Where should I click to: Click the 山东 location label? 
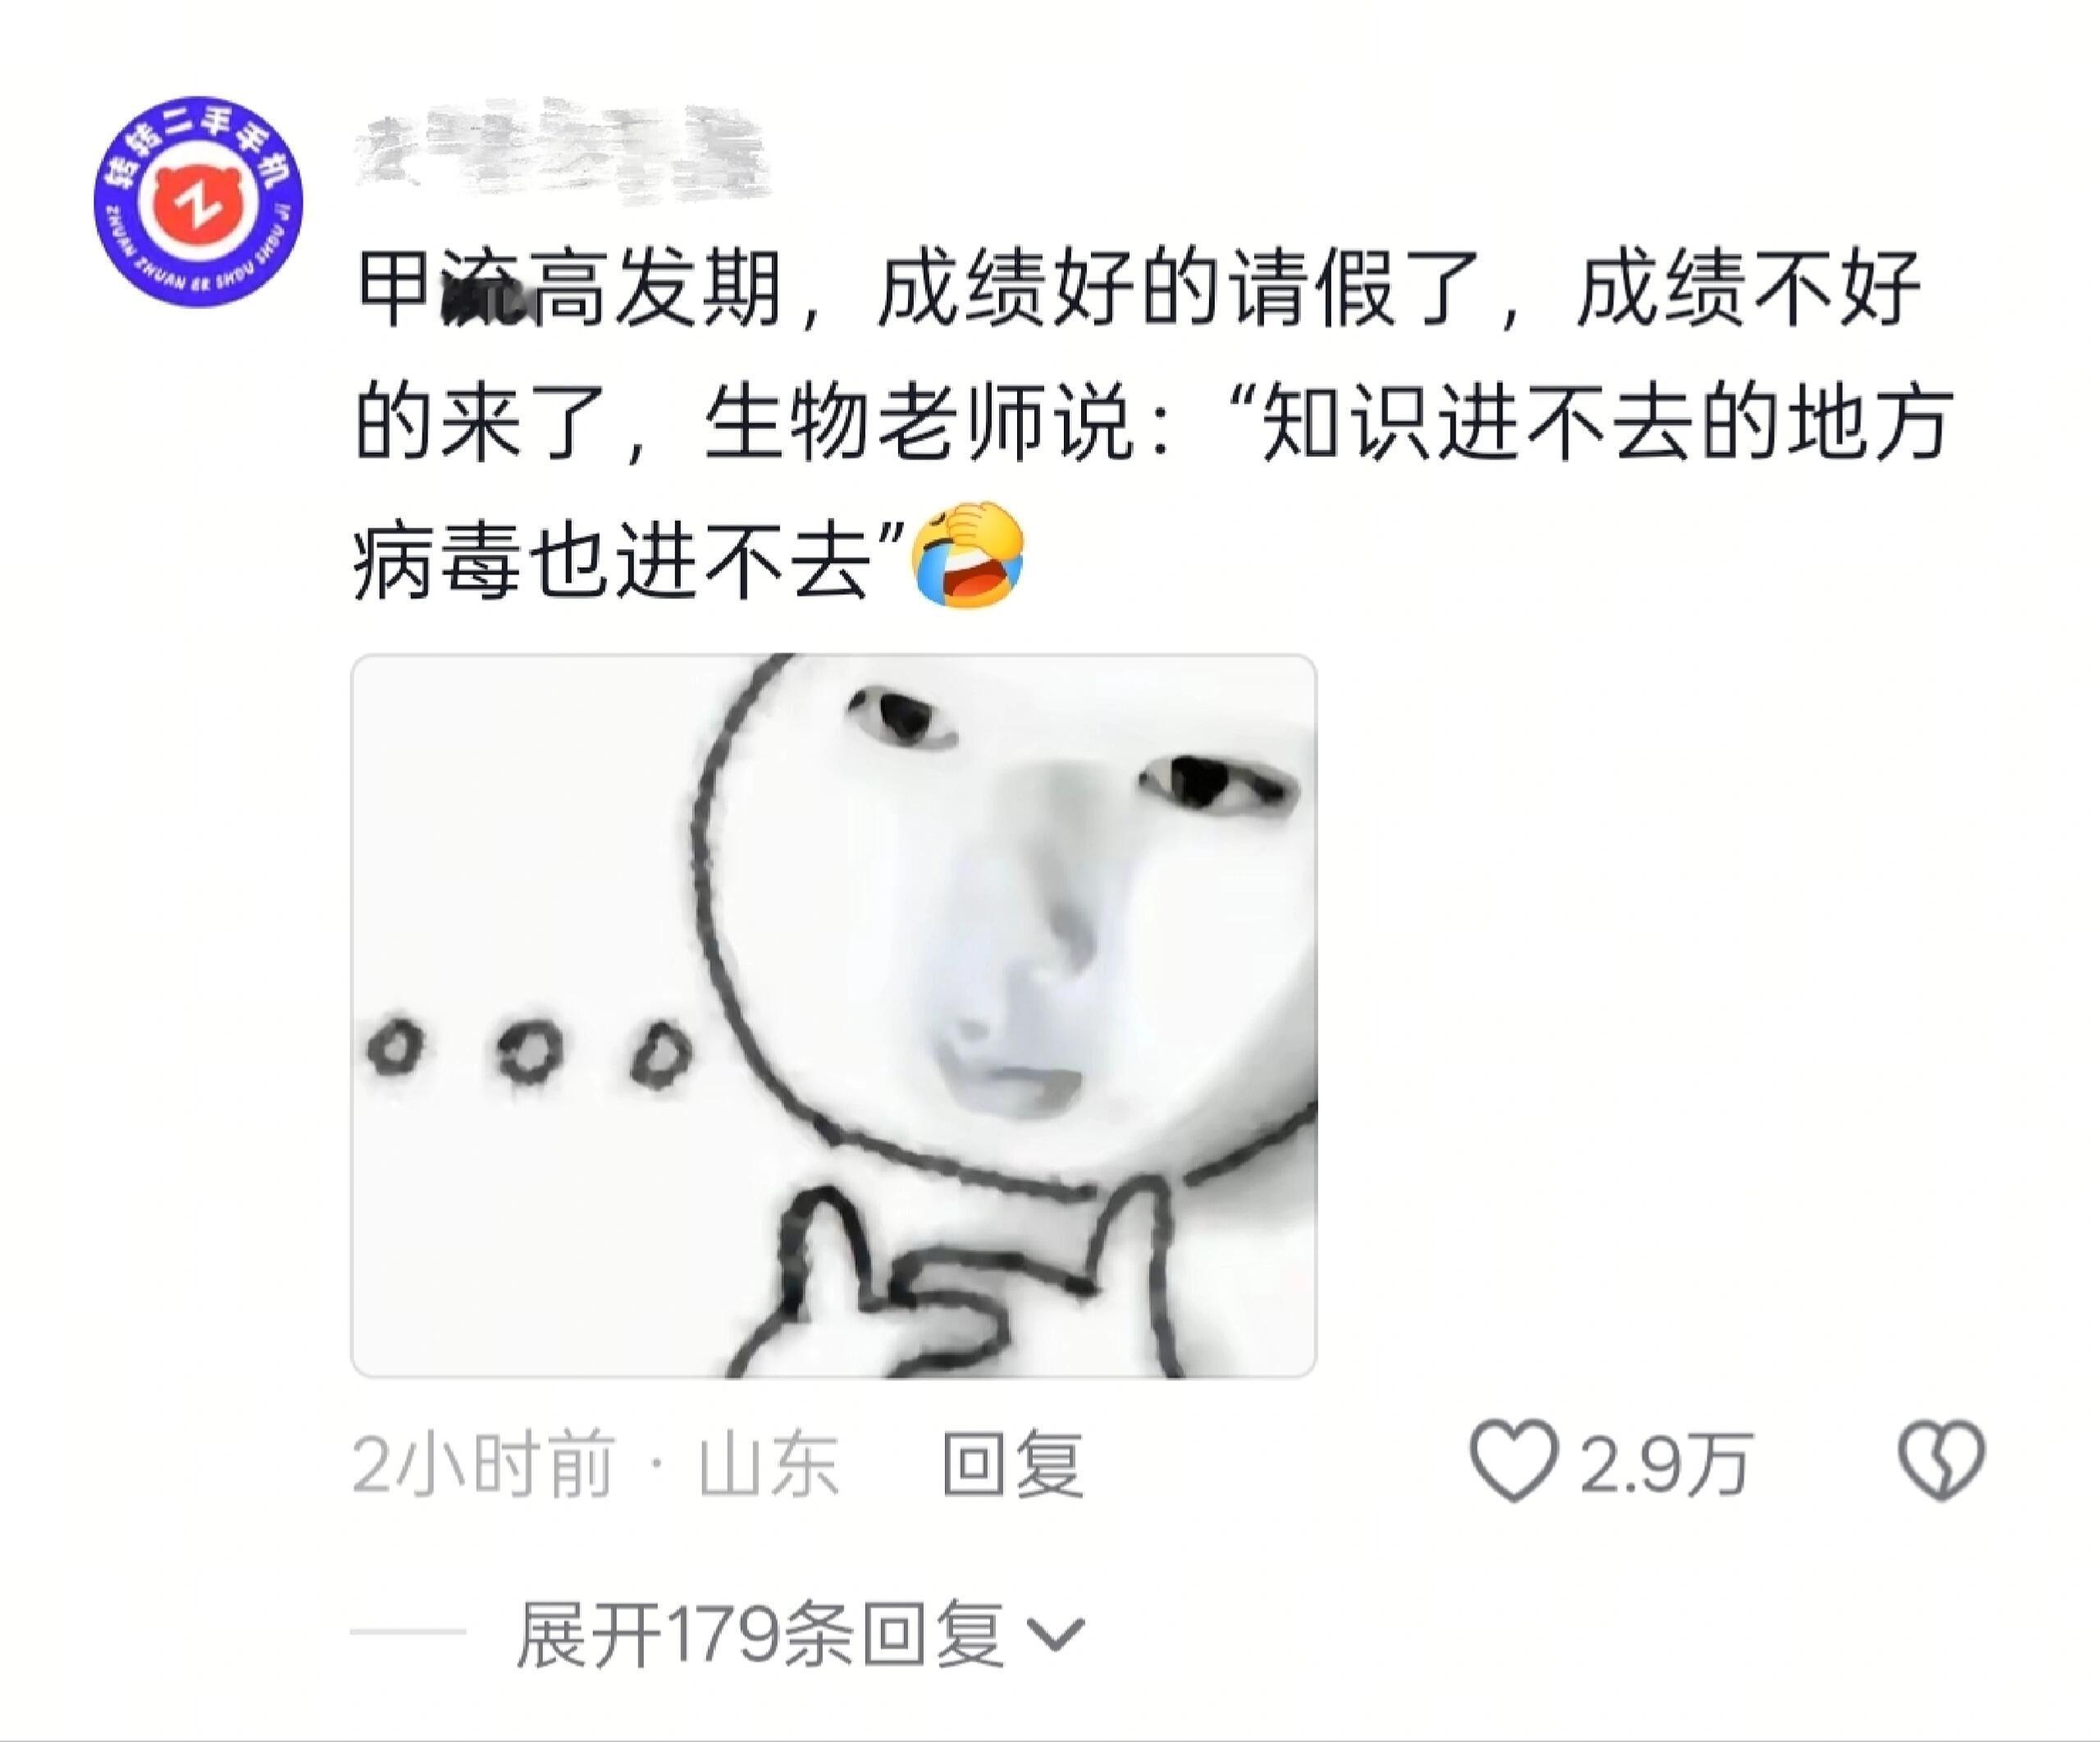(768, 1464)
